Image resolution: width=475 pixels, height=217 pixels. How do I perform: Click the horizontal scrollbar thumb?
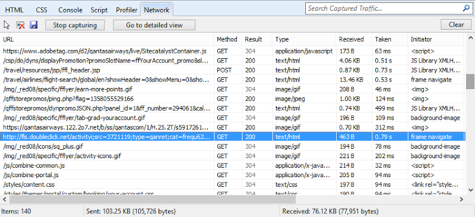pos(152,199)
